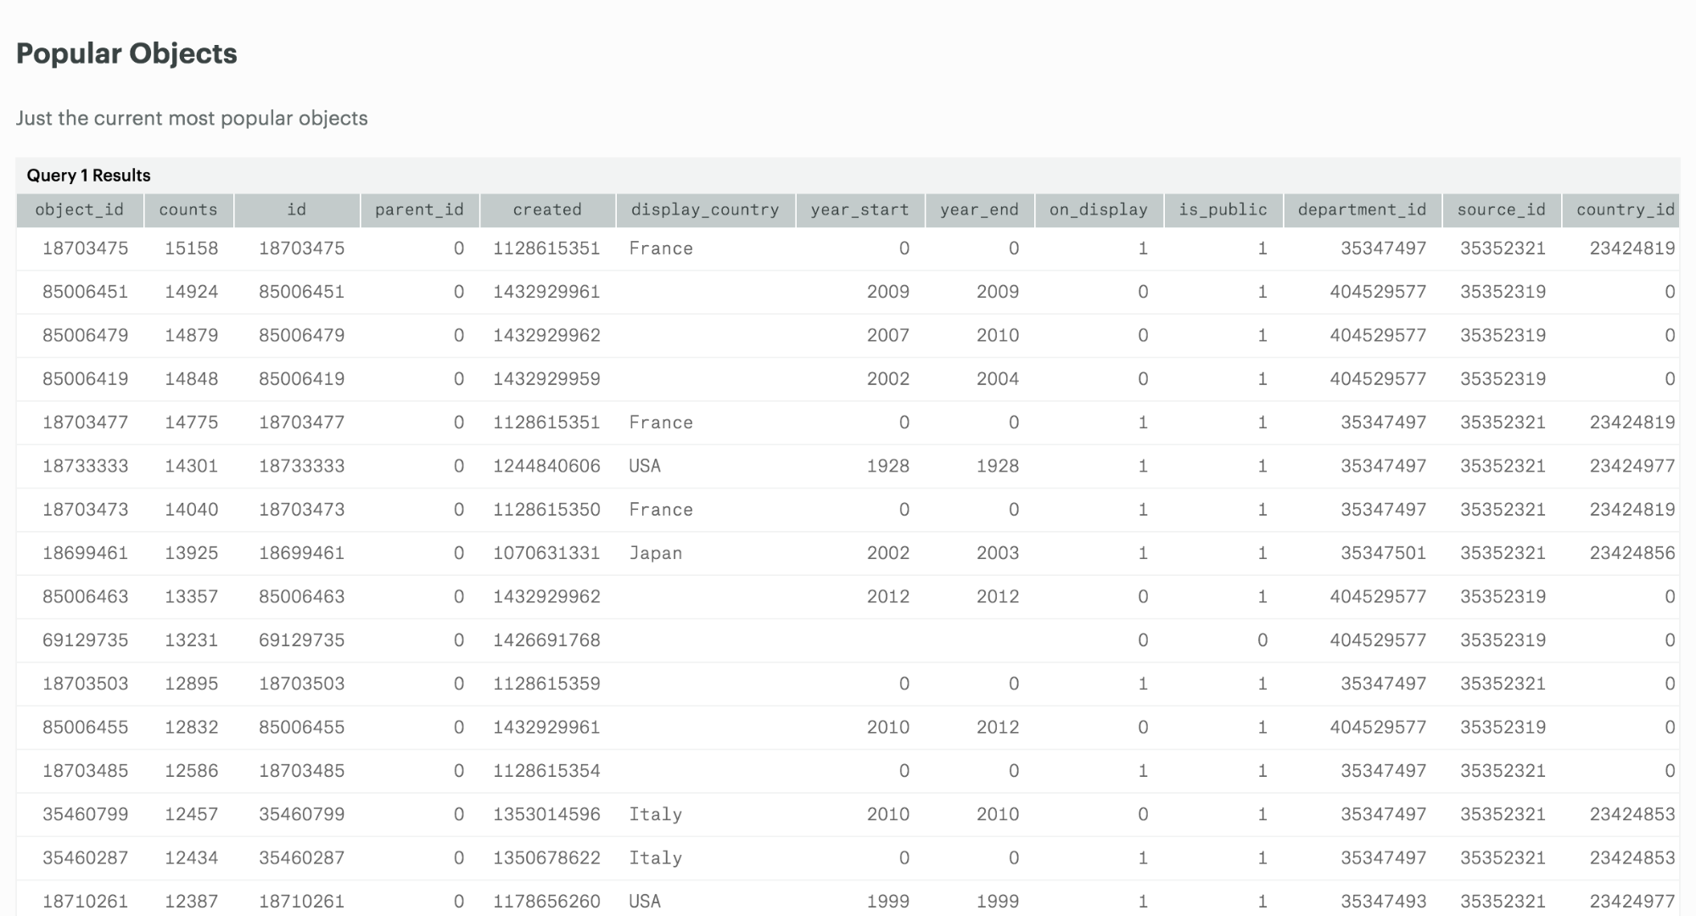Select year_end value 2004
This screenshot has height=916, width=1696.
[998, 379]
